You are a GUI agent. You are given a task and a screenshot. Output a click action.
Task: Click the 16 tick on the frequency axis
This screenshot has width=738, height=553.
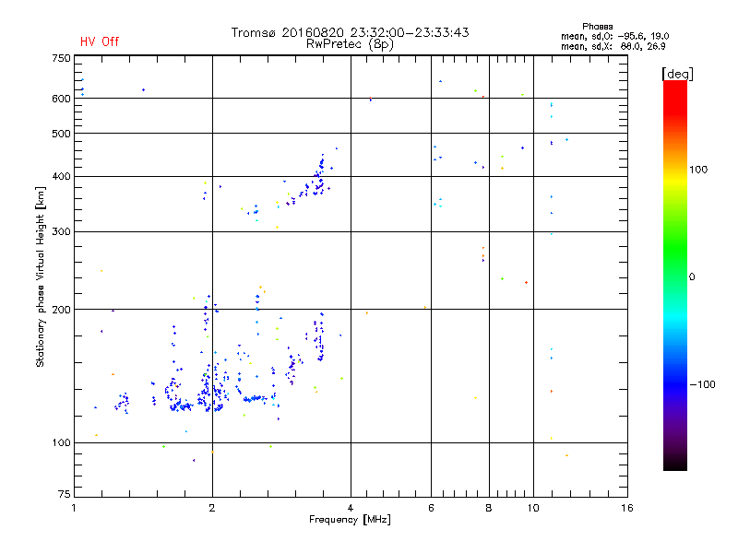point(627,508)
